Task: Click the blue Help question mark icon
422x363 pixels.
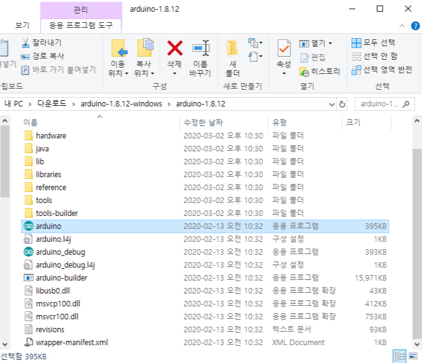Action: coord(415,26)
